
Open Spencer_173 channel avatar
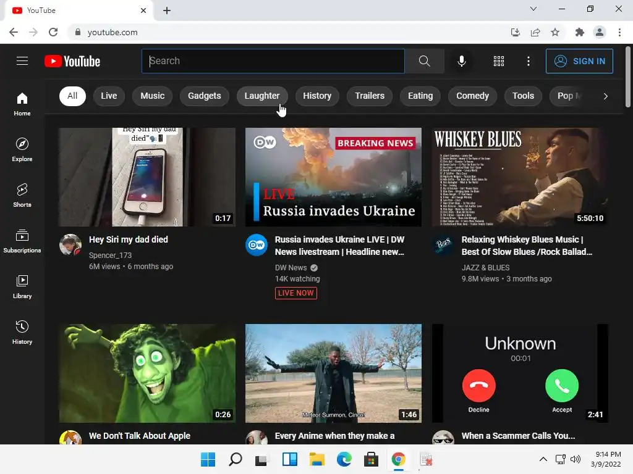(70, 244)
